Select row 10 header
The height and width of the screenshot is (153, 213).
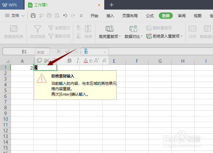coord(5,119)
